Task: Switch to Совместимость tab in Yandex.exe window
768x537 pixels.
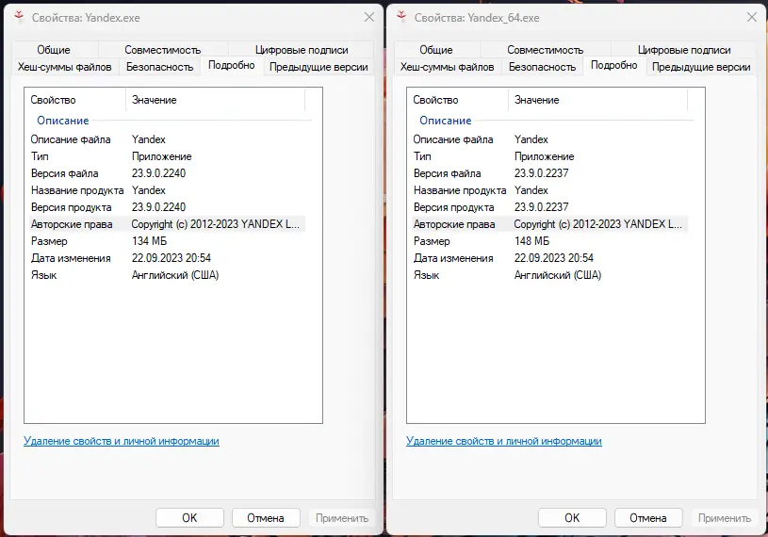Action: [x=162, y=50]
